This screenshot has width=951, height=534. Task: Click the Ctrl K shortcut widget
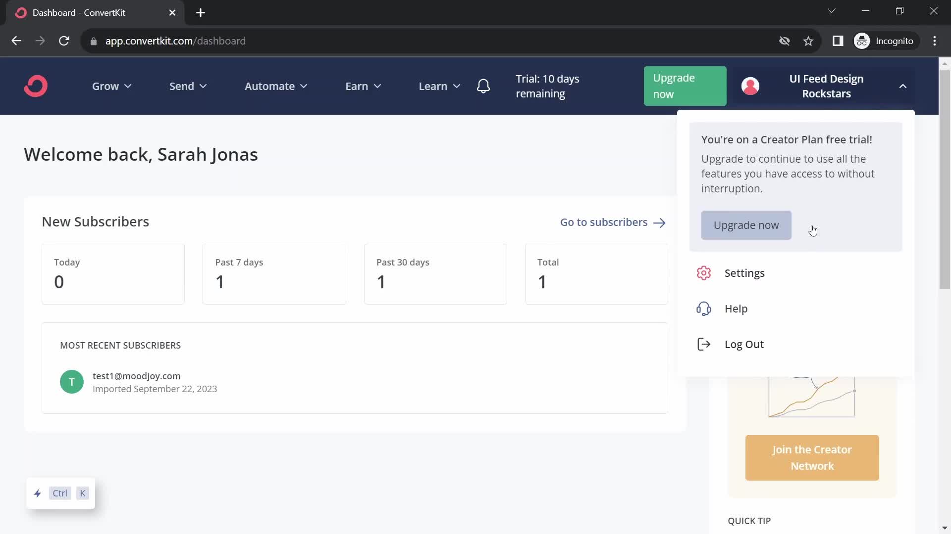click(x=60, y=493)
